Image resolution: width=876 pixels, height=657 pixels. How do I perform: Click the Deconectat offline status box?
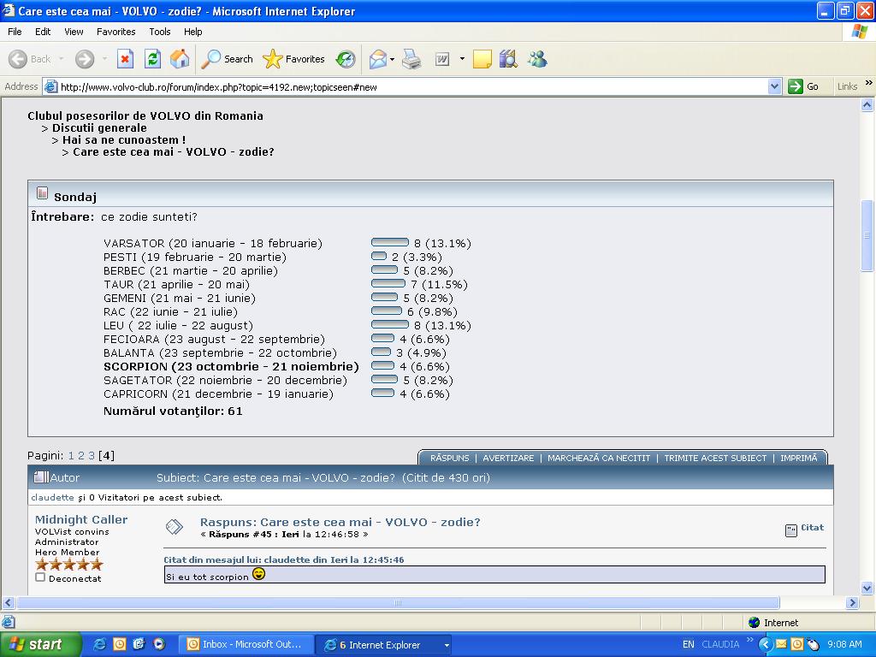click(x=39, y=577)
